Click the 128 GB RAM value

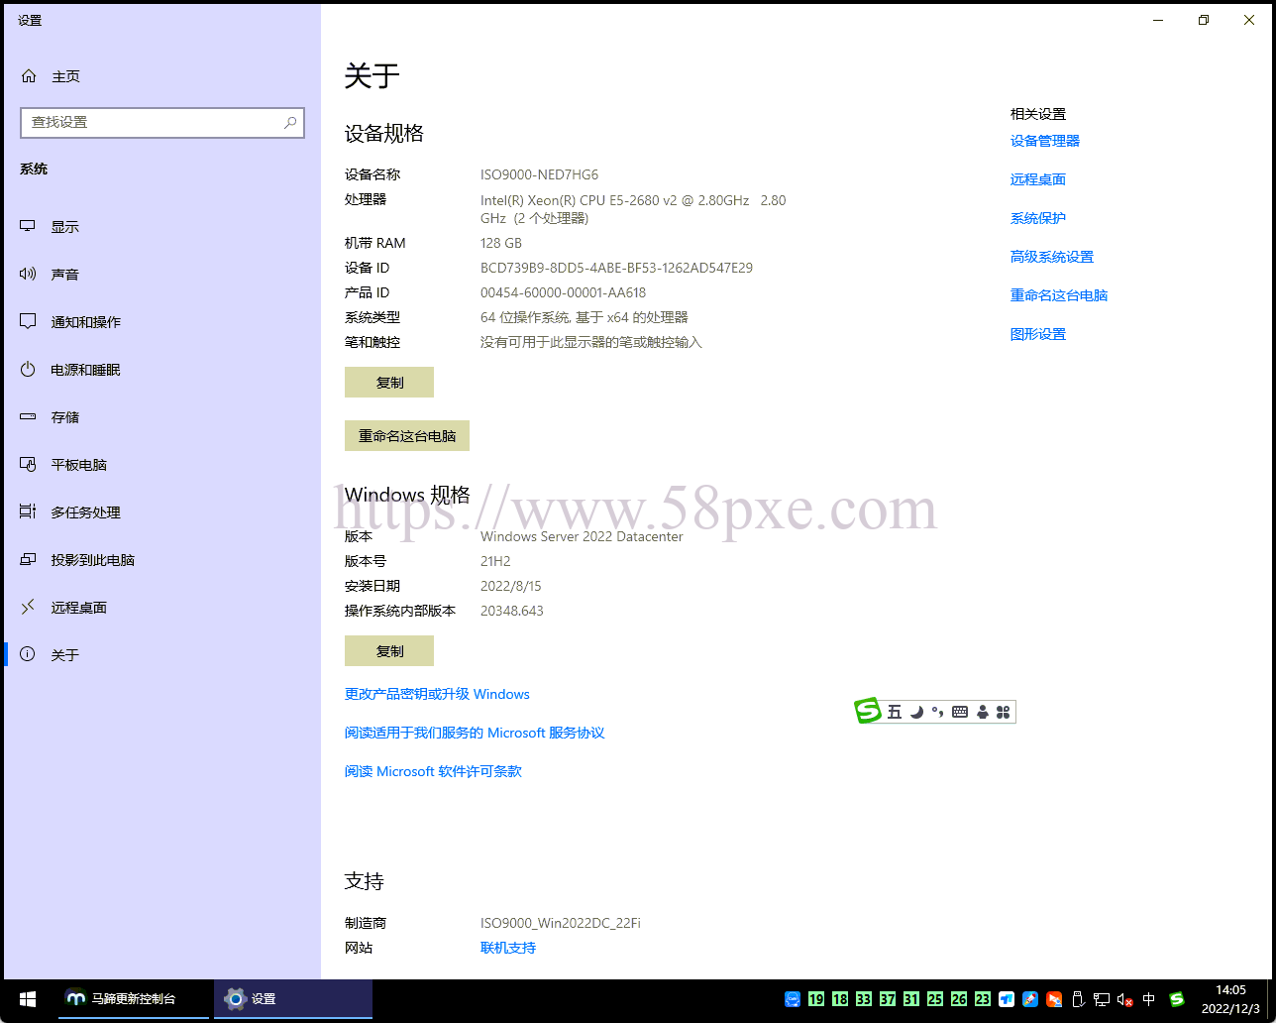[501, 243]
